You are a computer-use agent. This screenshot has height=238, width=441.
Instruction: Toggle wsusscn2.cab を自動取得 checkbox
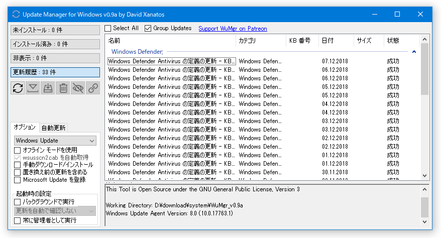click(x=18, y=158)
